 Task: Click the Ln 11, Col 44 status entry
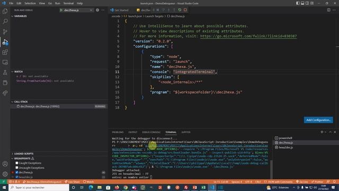tap(221, 181)
